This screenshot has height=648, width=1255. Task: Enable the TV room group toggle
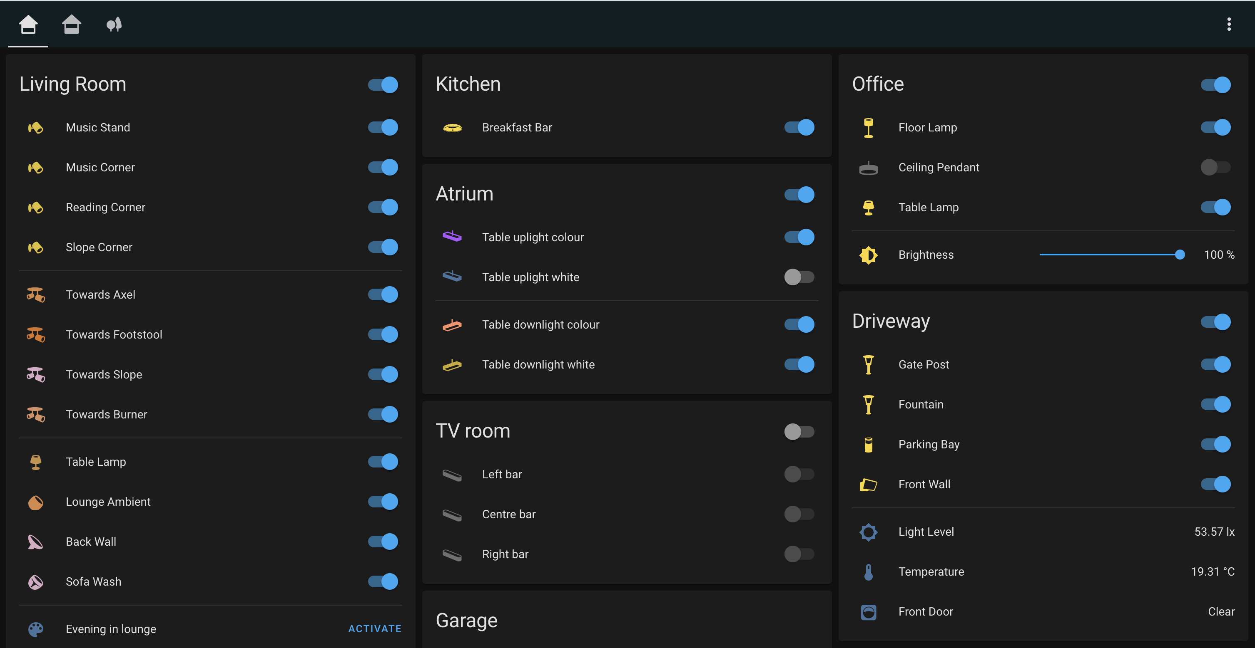click(x=799, y=431)
